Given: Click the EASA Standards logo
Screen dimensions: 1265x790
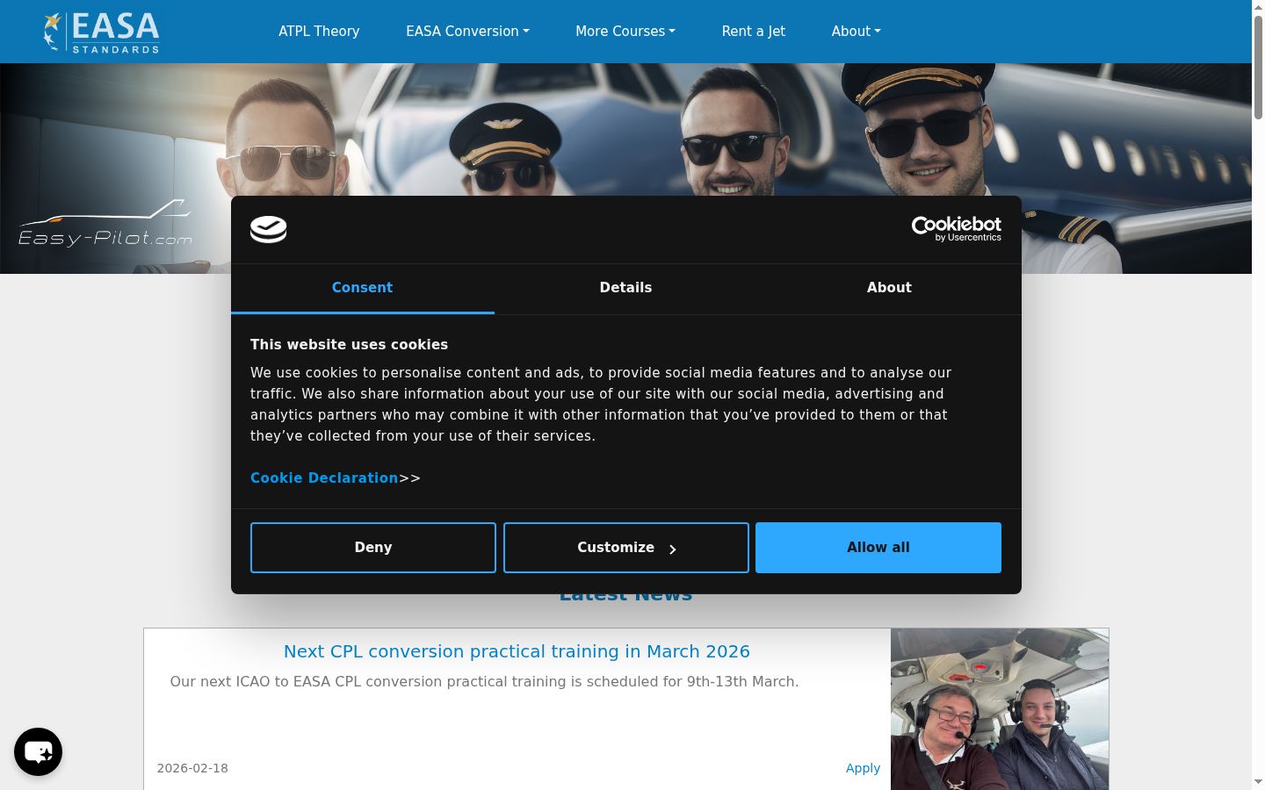Looking at the screenshot, I should click(101, 32).
